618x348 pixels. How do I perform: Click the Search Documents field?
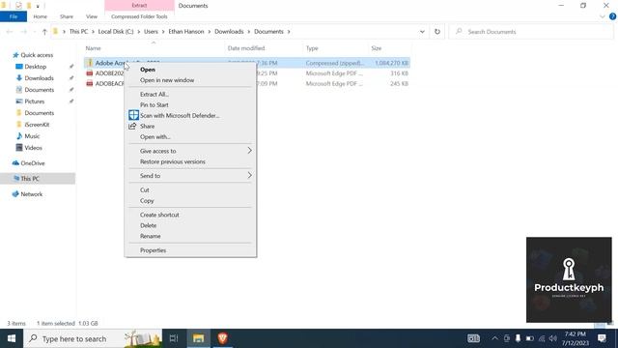[x=531, y=32]
